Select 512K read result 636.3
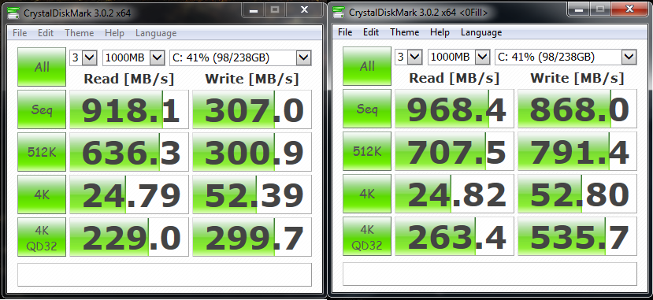Screen dimensions: 653x300 coord(129,152)
